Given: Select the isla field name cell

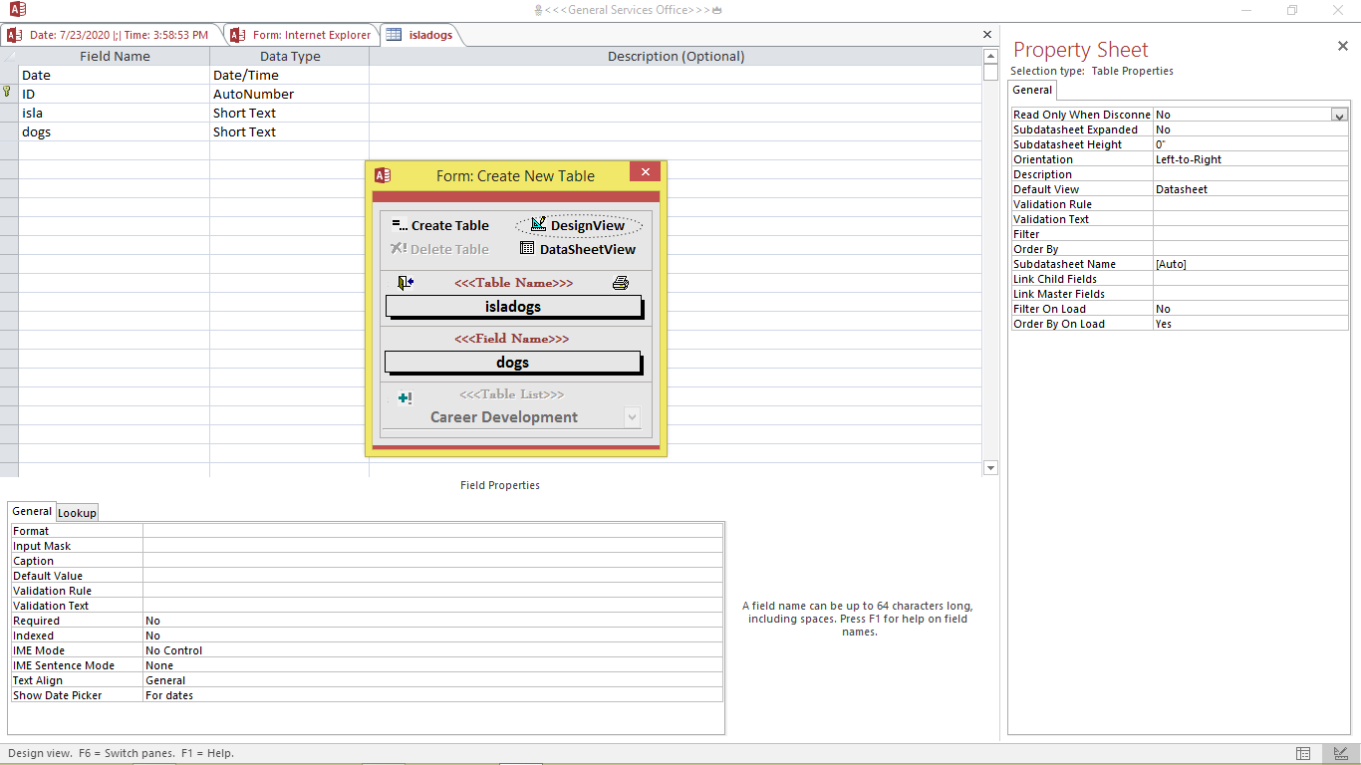Looking at the screenshot, I should point(115,113).
